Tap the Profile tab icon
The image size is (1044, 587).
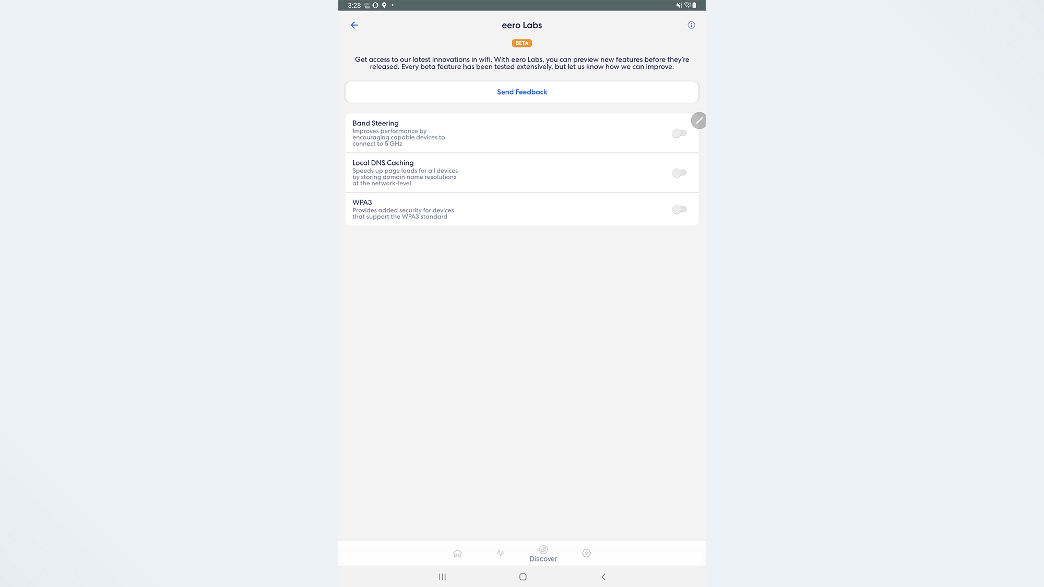click(587, 553)
